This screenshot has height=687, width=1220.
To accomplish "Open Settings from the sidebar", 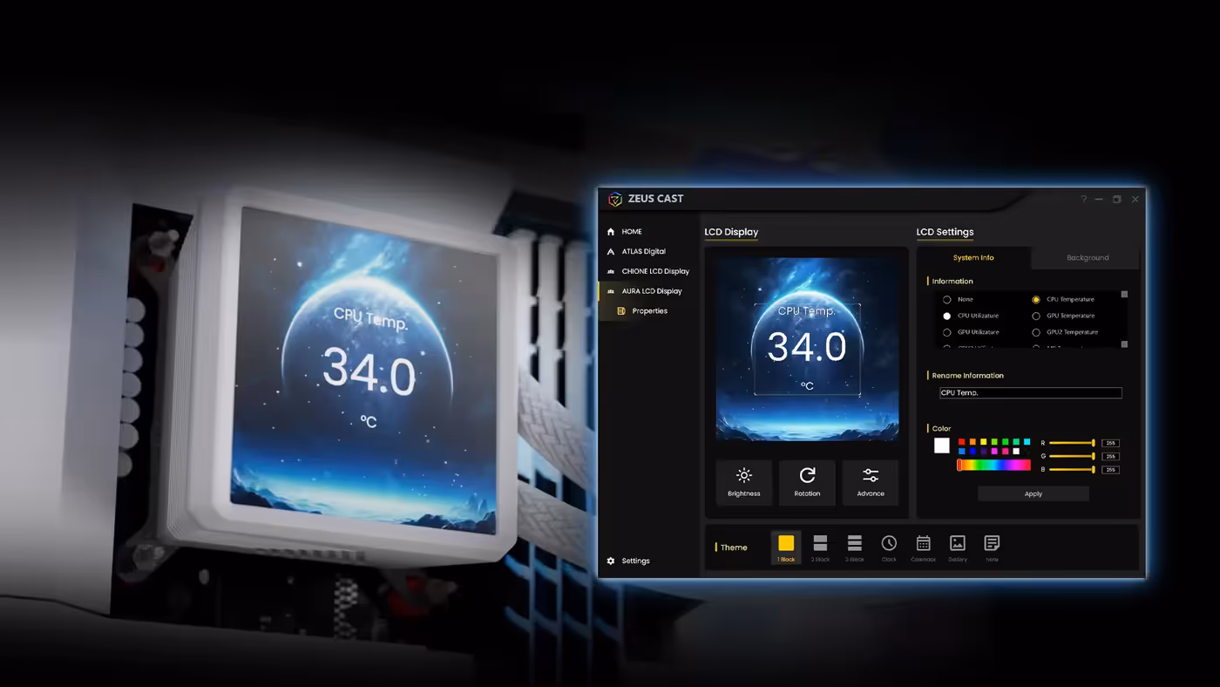I will (627, 561).
